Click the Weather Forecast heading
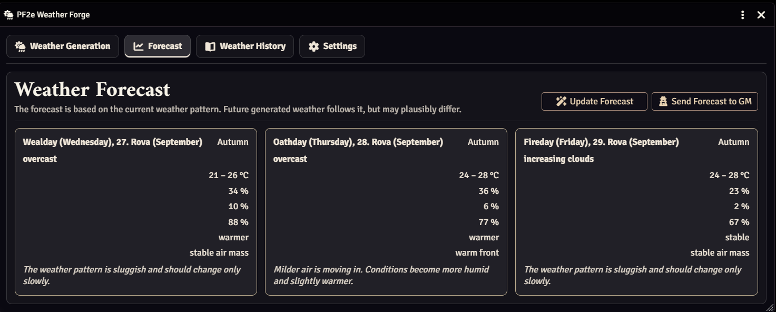 (x=92, y=90)
